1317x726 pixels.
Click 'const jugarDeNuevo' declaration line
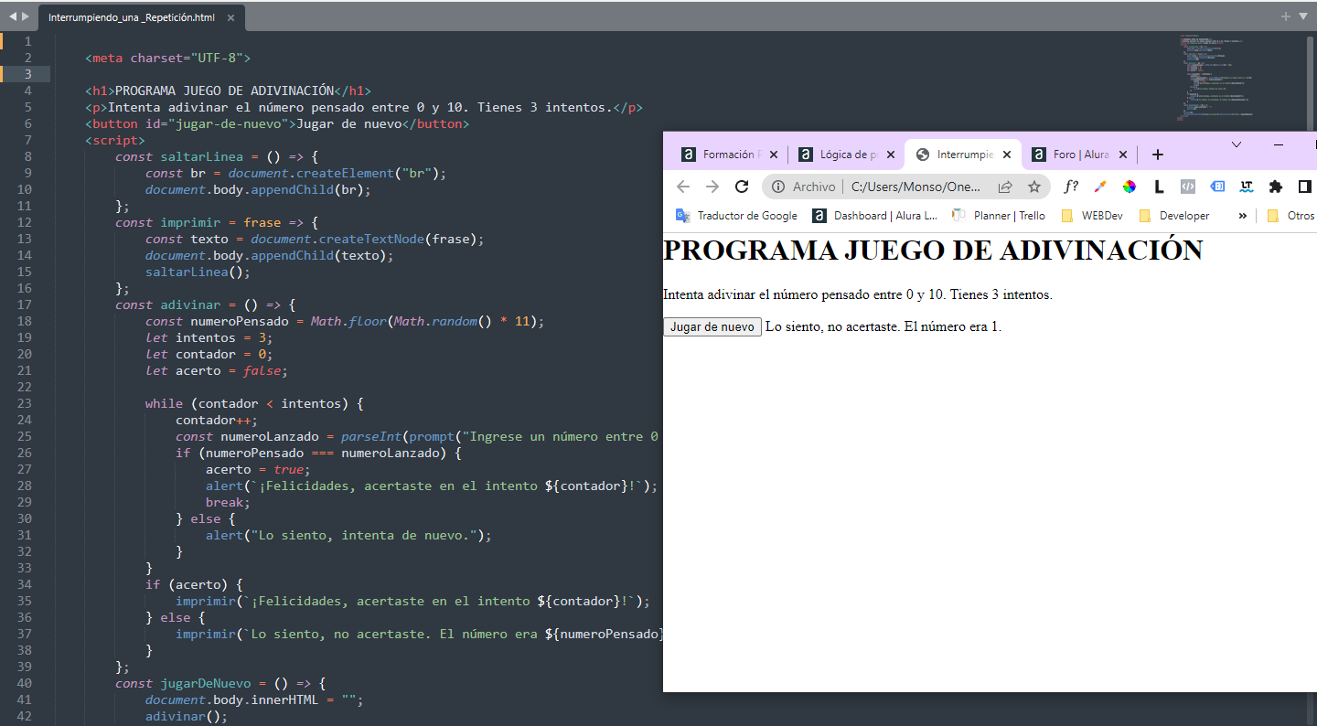pyautogui.click(x=220, y=683)
